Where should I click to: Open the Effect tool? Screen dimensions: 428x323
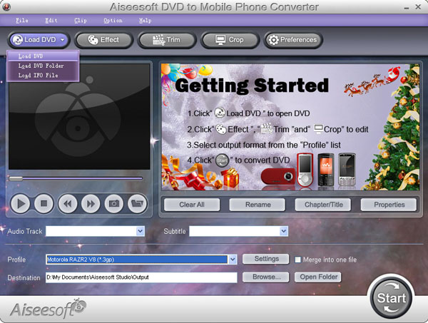tap(103, 40)
